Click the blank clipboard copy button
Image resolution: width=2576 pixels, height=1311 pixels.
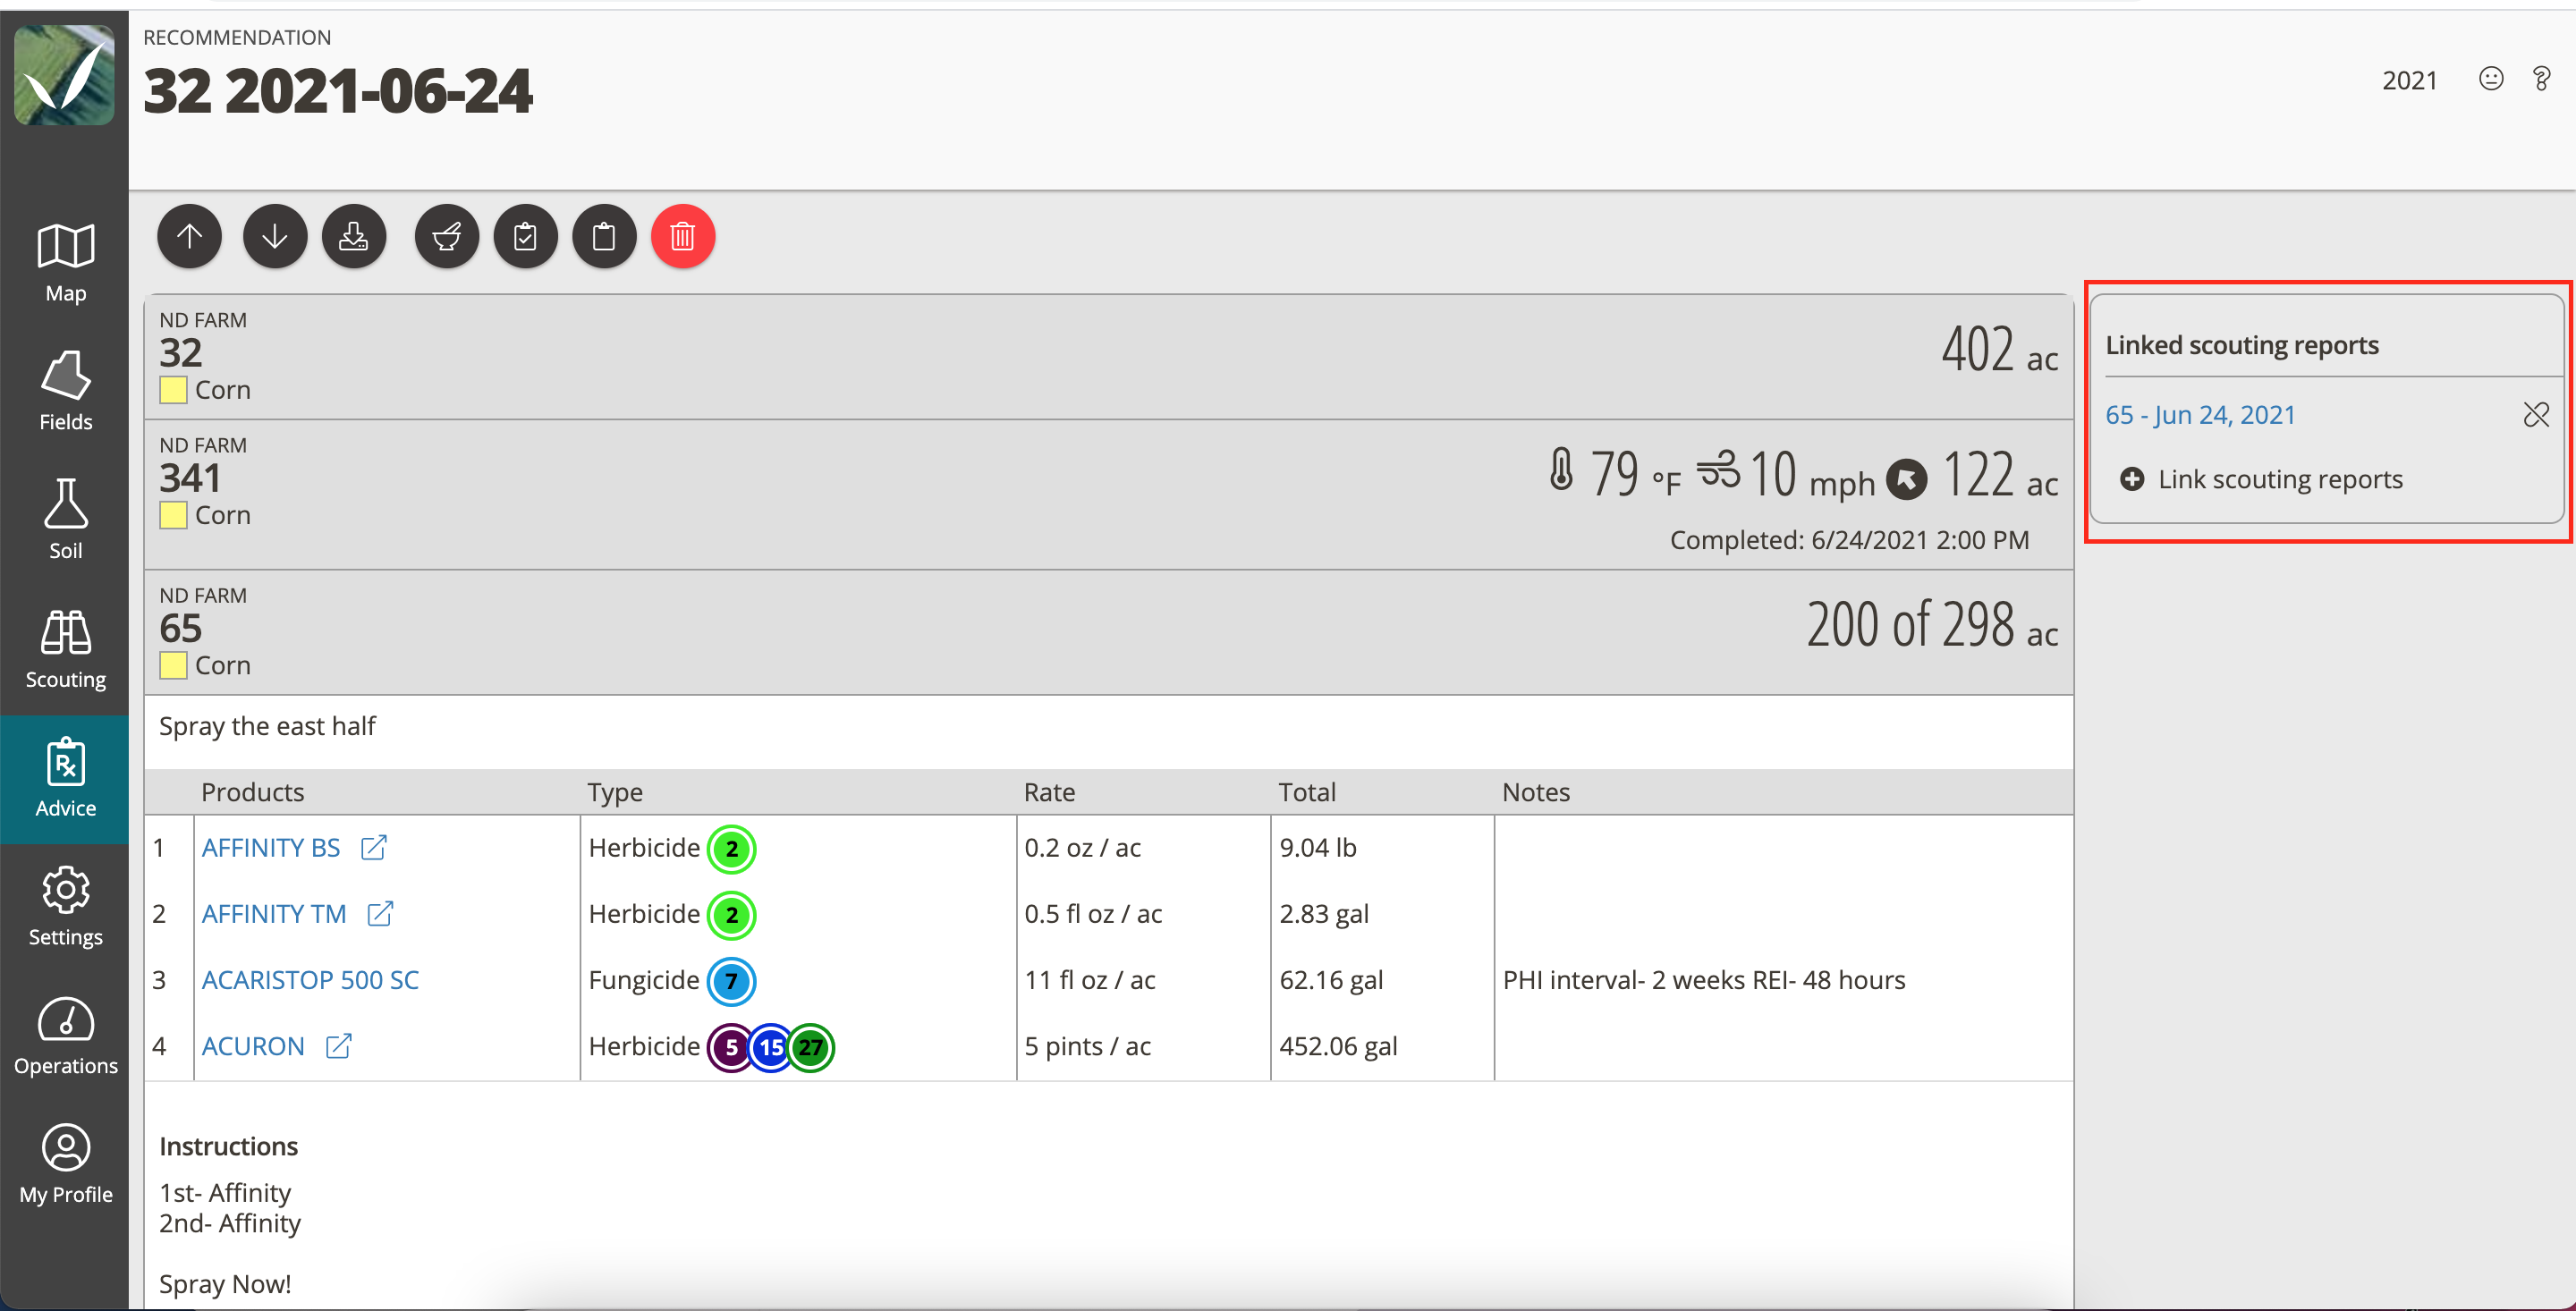[x=604, y=237]
